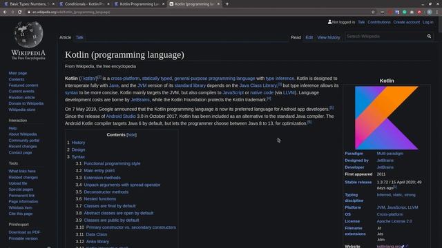Click into Search Wikipedia field

(385, 37)
